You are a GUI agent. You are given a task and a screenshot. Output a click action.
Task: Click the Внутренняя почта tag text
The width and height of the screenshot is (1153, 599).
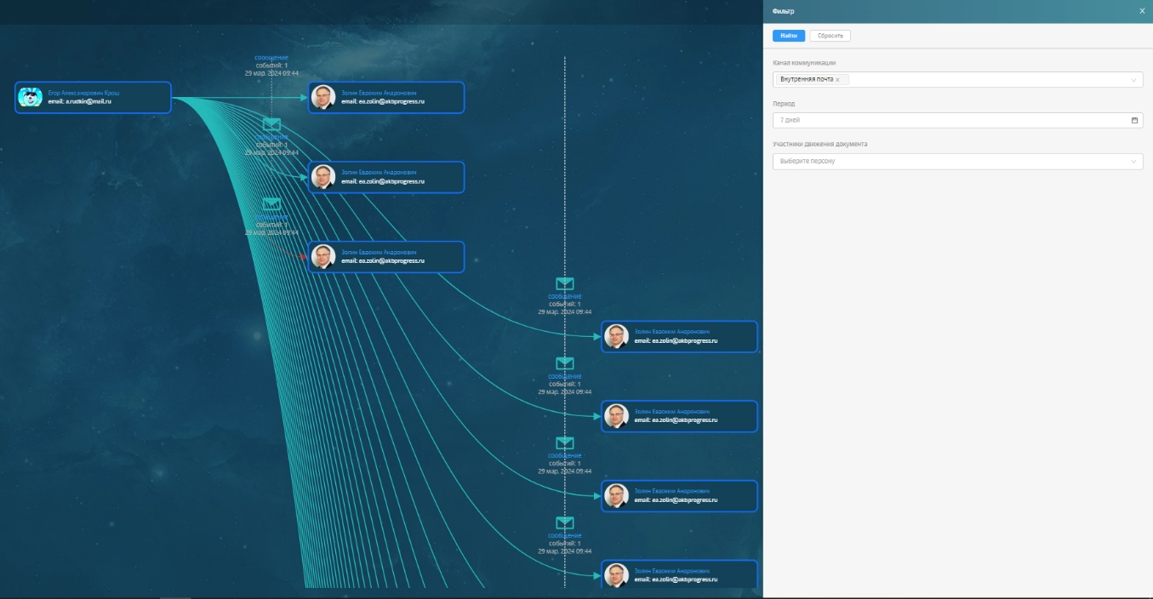(807, 80)
